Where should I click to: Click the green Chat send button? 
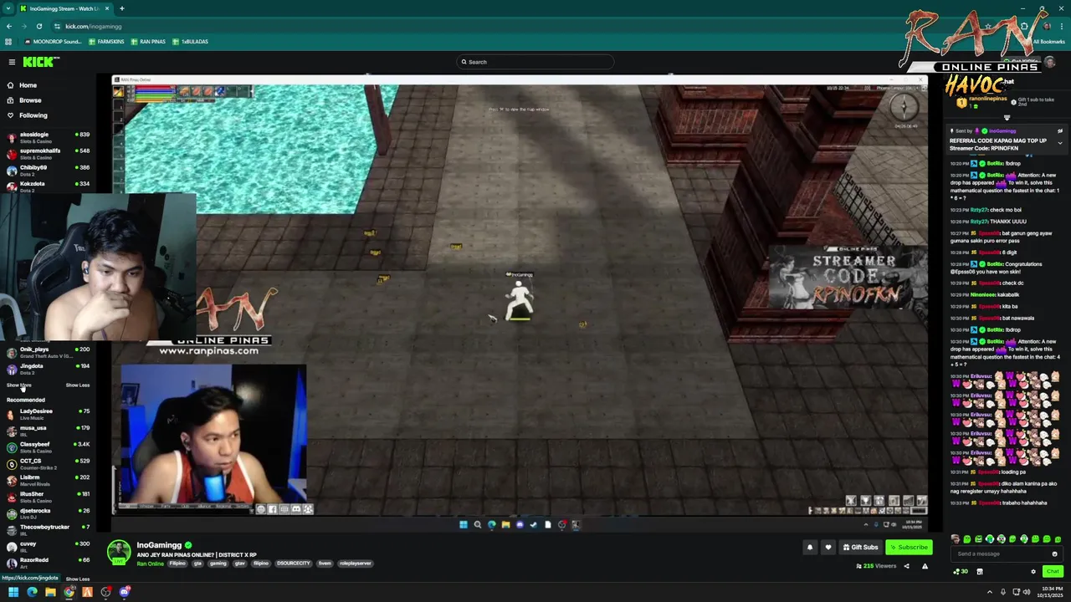[1053, 572]
